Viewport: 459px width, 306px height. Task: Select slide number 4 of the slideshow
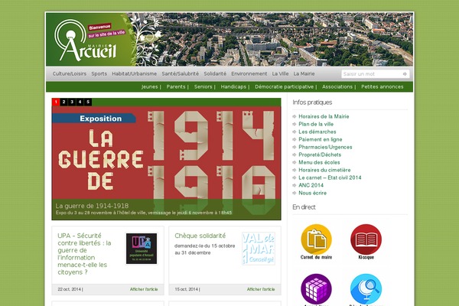80,102
